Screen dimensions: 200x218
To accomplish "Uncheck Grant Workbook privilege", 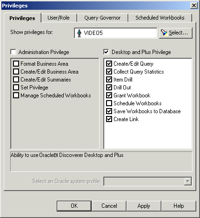I will click(x=109, y=95).
